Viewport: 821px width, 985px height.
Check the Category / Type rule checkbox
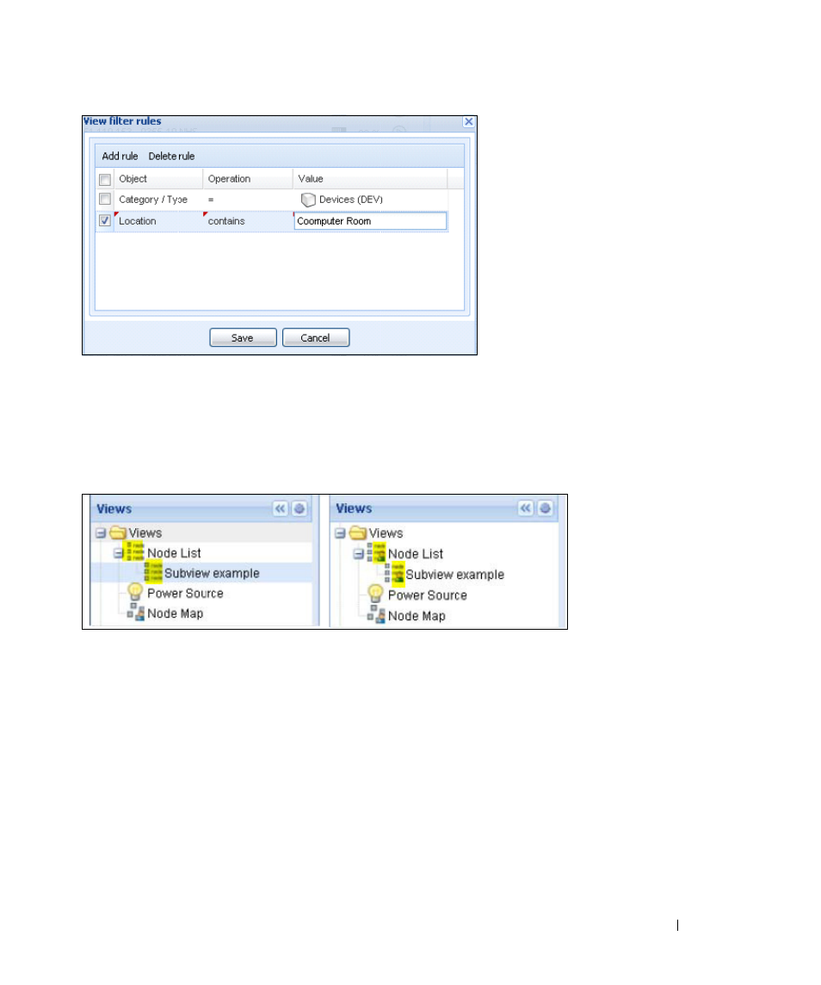tap(105, 199)
